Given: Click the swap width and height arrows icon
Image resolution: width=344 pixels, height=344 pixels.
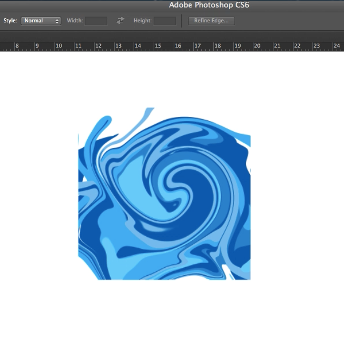Looking at the screenshot, I should point(120,21).
